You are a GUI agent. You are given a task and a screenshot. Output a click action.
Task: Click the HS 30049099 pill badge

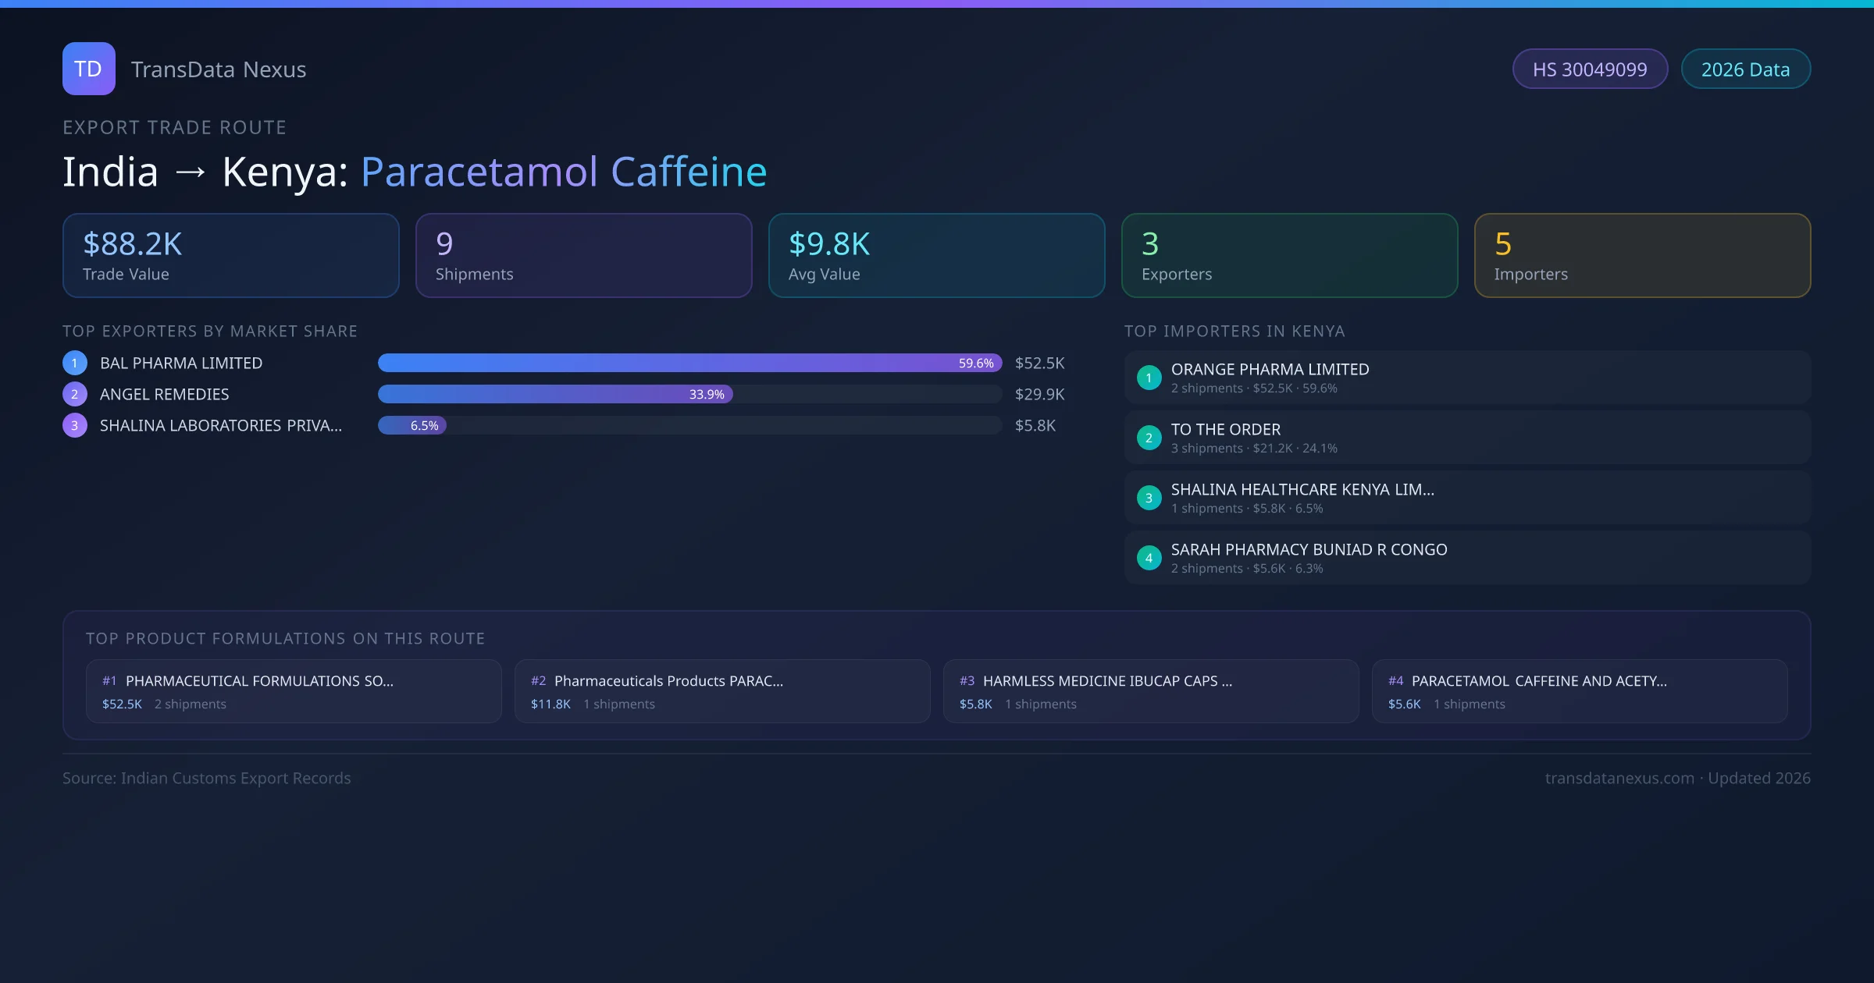(x=1589, y=69)
